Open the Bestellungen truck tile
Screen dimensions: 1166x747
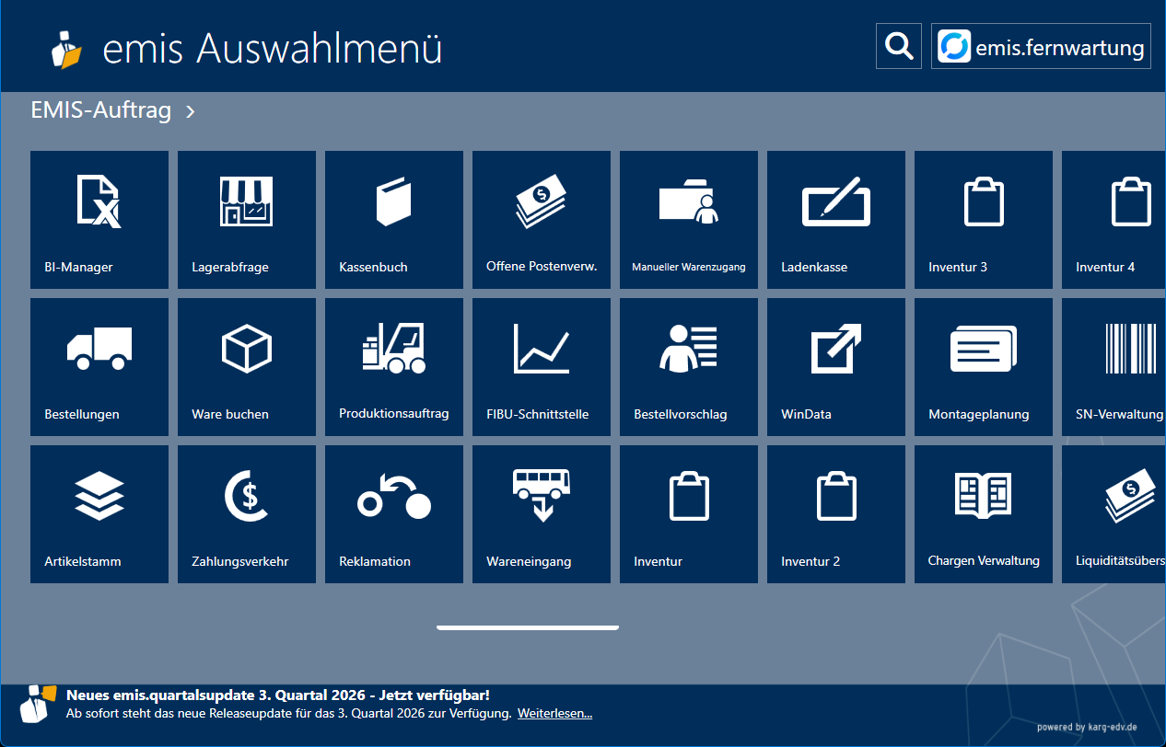click(x=99, y=367)
